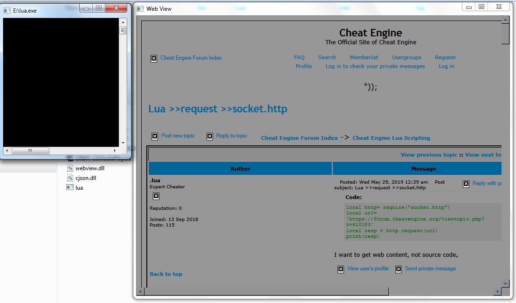Click the Reply with quote link text

(x=487, y=183)
